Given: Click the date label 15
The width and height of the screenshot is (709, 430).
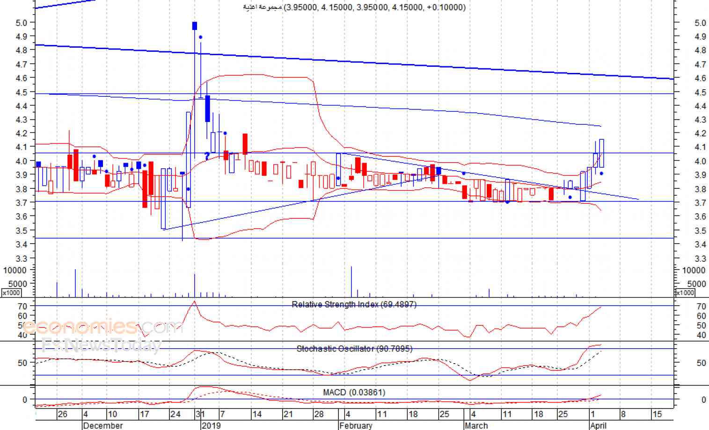Looking at the screenshot, I should pyautogui.click(x=657, y=414).
